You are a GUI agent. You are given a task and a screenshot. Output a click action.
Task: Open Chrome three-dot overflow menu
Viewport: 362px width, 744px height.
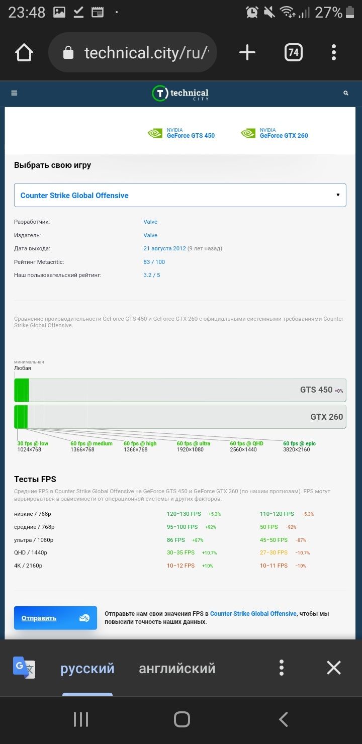(334, 52)
